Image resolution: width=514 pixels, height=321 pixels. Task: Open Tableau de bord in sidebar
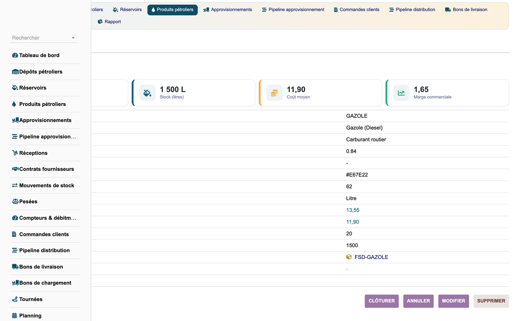coord(39,55)
